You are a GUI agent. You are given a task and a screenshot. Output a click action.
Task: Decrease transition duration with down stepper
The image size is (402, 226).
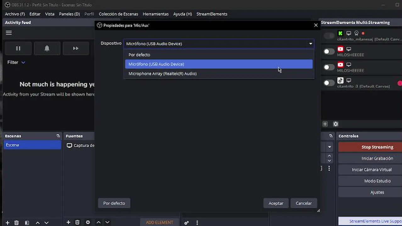[x=329, y=160]
